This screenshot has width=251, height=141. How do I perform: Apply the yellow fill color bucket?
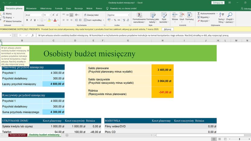(49, 20)
